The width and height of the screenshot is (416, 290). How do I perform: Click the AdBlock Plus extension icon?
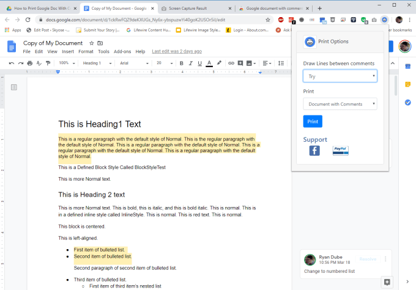281,20
